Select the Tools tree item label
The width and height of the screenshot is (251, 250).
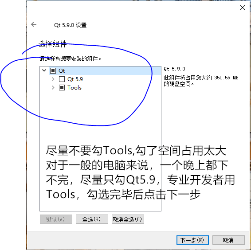[75, 88]
